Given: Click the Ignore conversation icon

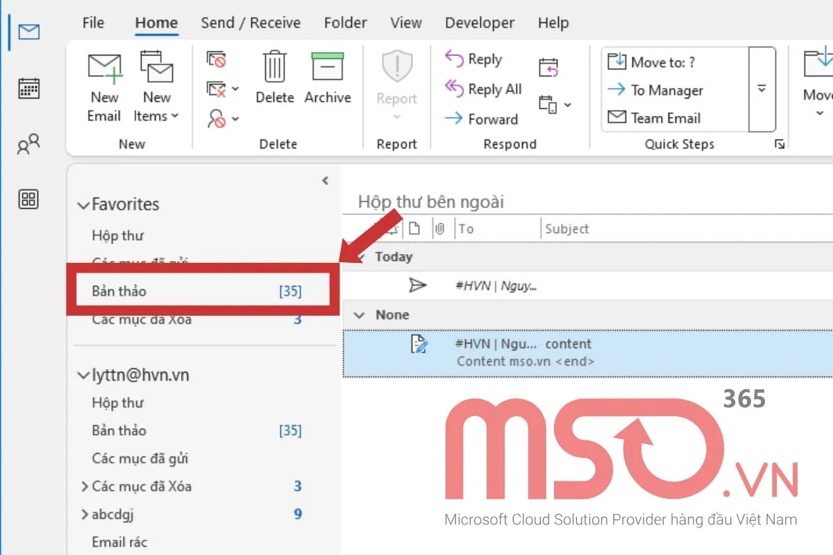Looking at the screenshot, I should pyautogui.click(x=216, y=60).
